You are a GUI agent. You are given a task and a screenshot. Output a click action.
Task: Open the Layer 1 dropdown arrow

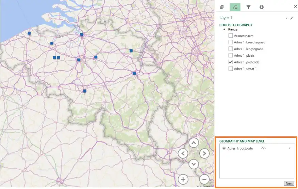[x=287, y=18]
